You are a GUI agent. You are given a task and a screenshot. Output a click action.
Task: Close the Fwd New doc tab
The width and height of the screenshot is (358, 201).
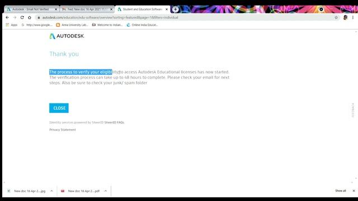coord(111,9)
